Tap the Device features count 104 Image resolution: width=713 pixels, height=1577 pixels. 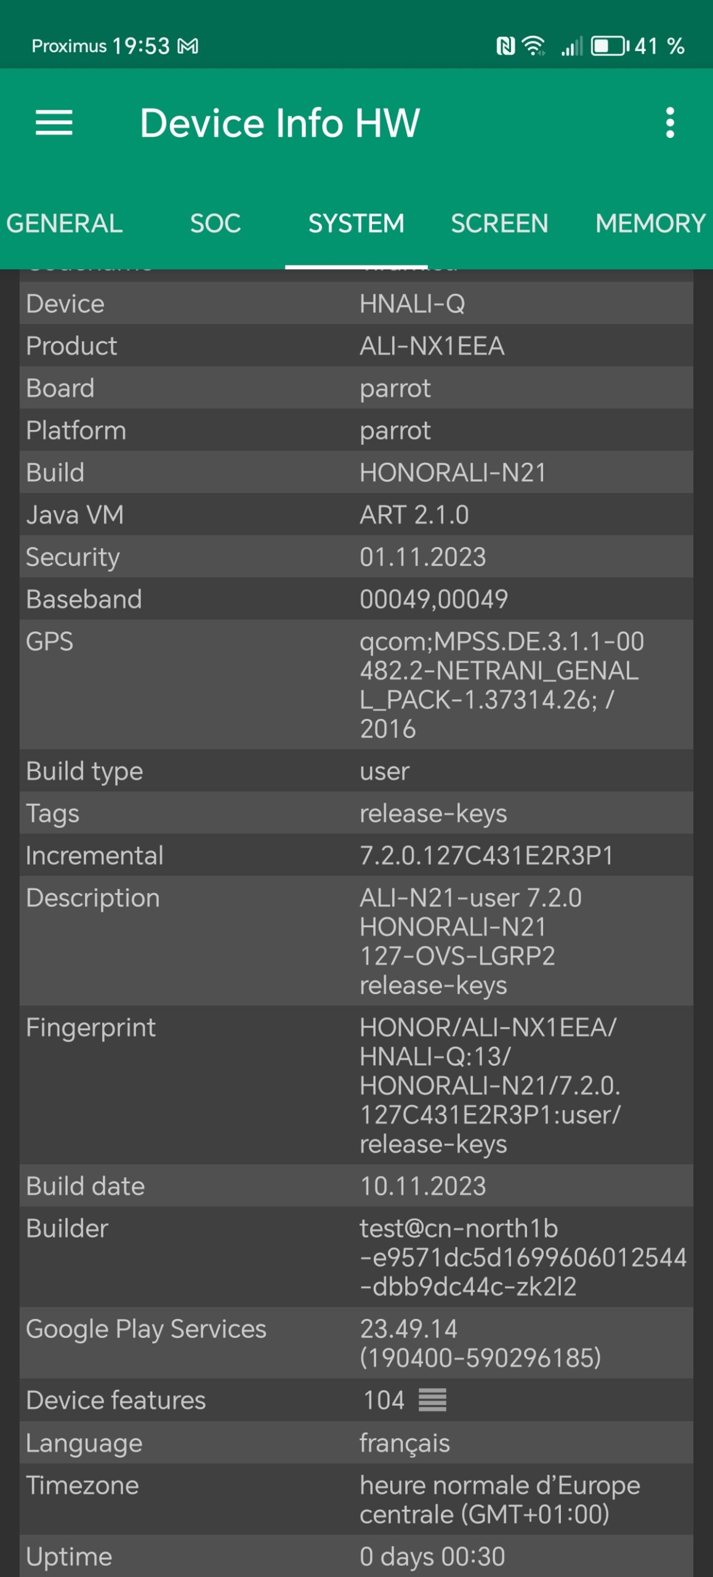tap(384, 1400)
